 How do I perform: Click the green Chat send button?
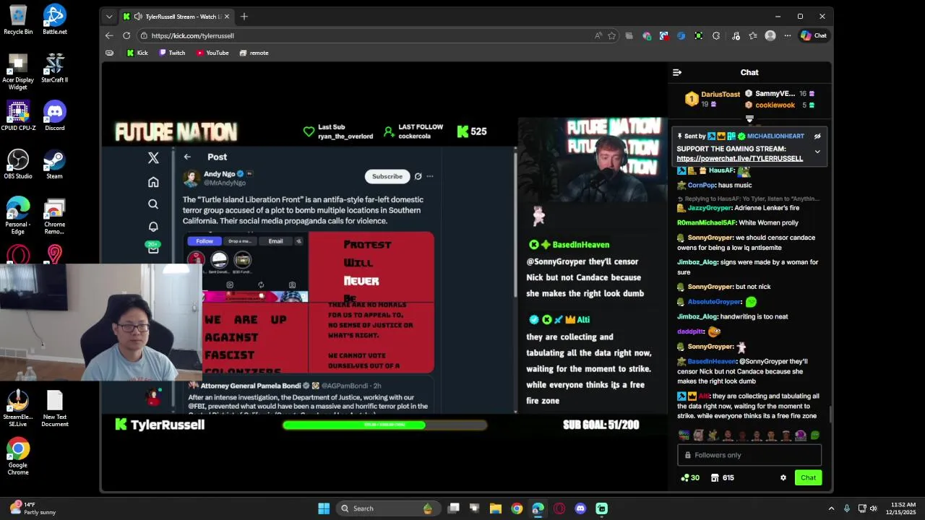pyautogui.click(x=808, y=477)
